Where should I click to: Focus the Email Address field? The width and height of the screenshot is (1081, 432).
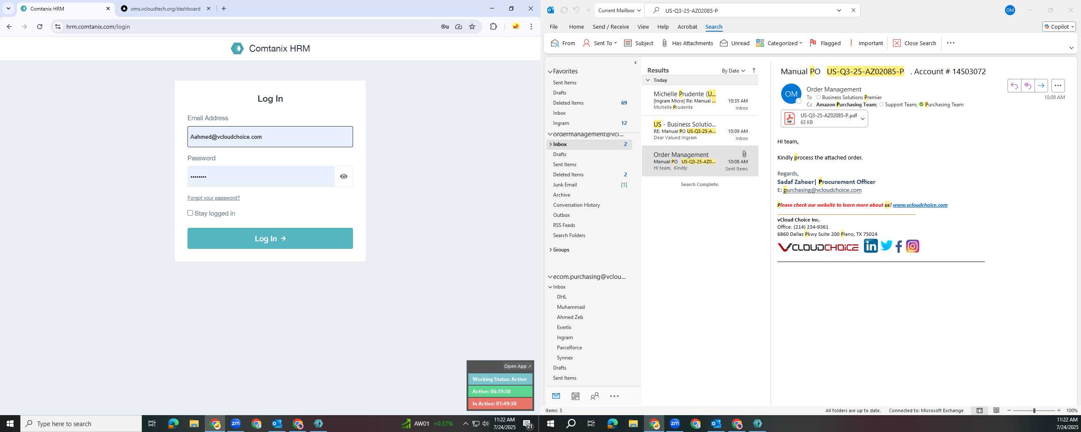coord(270,137)
